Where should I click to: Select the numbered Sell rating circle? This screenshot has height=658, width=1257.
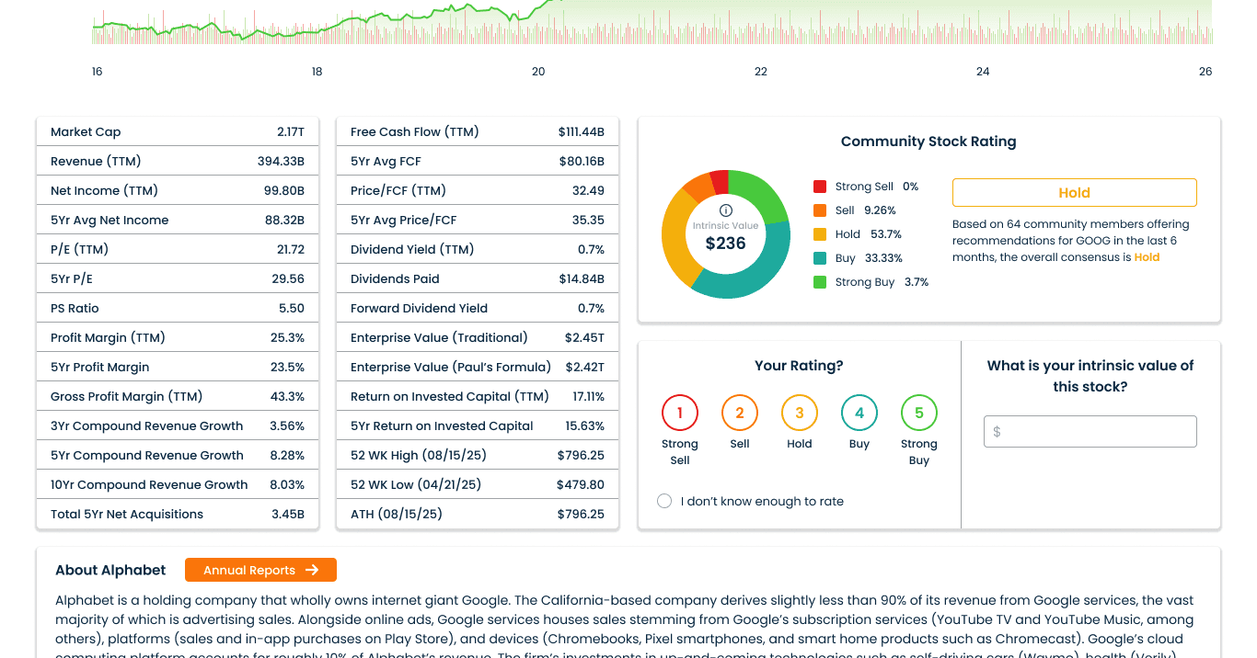tap(740, 413)
